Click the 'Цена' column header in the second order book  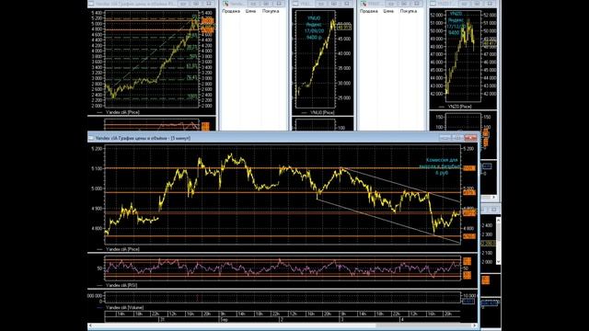tap(388, 11)
